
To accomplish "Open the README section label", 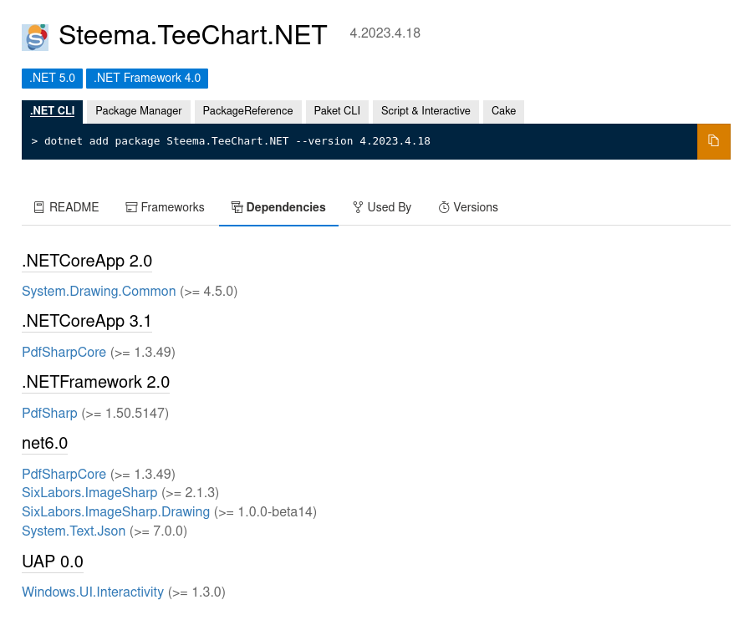I will click(x=74, y=208).
